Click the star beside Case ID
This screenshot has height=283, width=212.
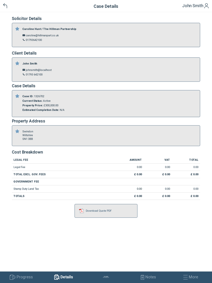pyautogui.click(x=17, y=96)
